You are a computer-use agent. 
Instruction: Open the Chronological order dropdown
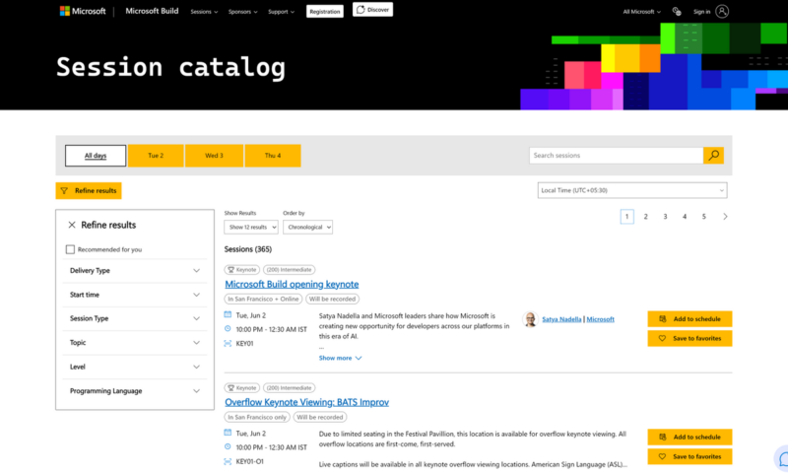(307, 228)
